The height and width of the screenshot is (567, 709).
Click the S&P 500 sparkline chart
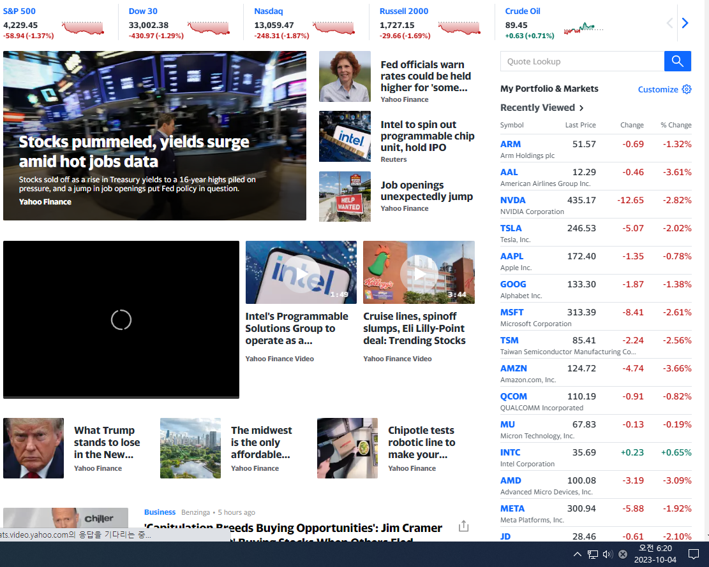[x=83, y=28]
